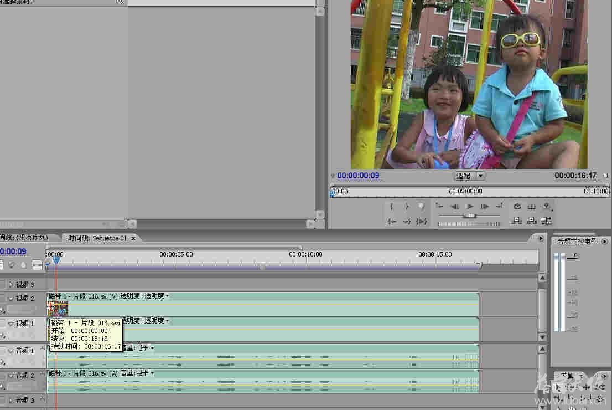The width and height of the screenshot is (612, 410).
Task: Click the audio master level meter
Action: pos(559,293)
